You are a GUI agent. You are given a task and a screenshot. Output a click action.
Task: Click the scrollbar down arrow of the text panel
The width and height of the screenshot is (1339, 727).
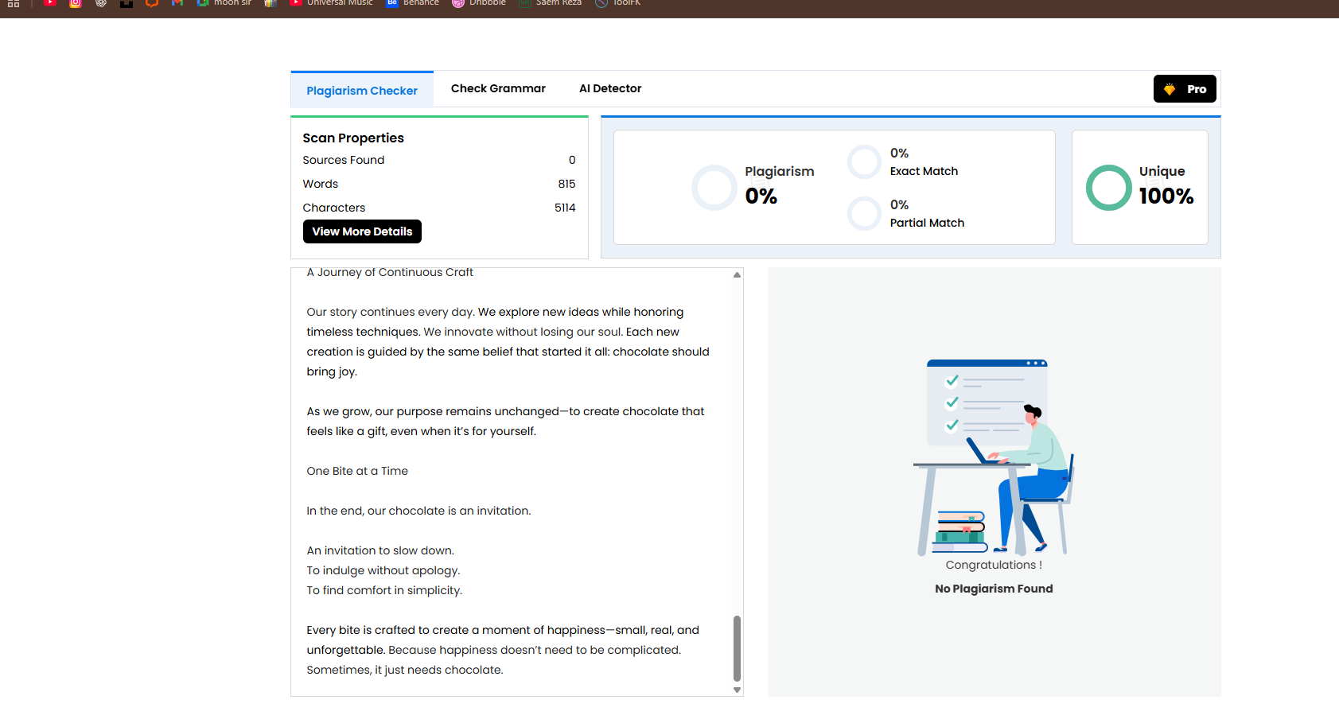[737, 689]
